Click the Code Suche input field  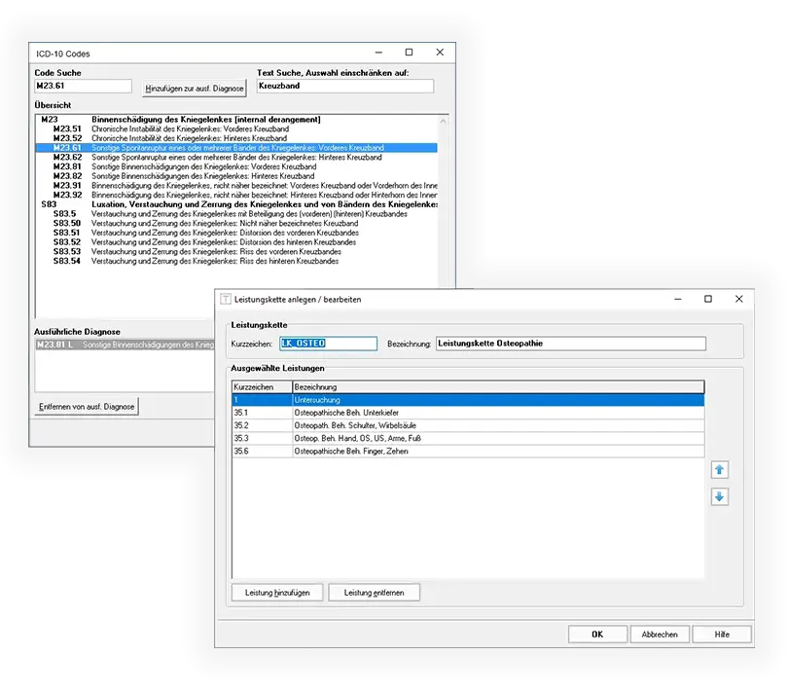pyautogui.click(x=83, y=87)
